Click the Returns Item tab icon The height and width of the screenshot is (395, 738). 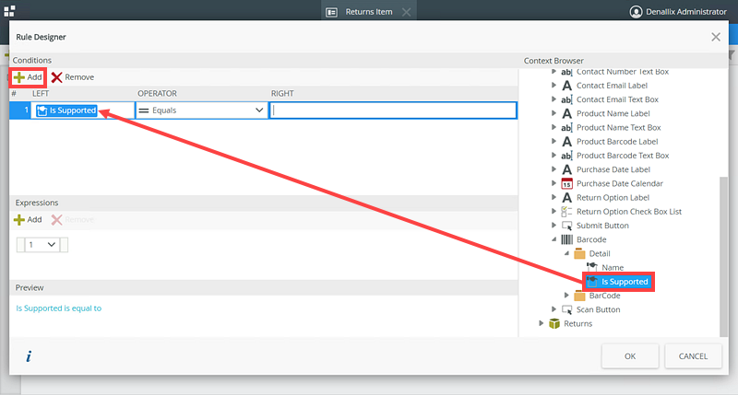331,12
